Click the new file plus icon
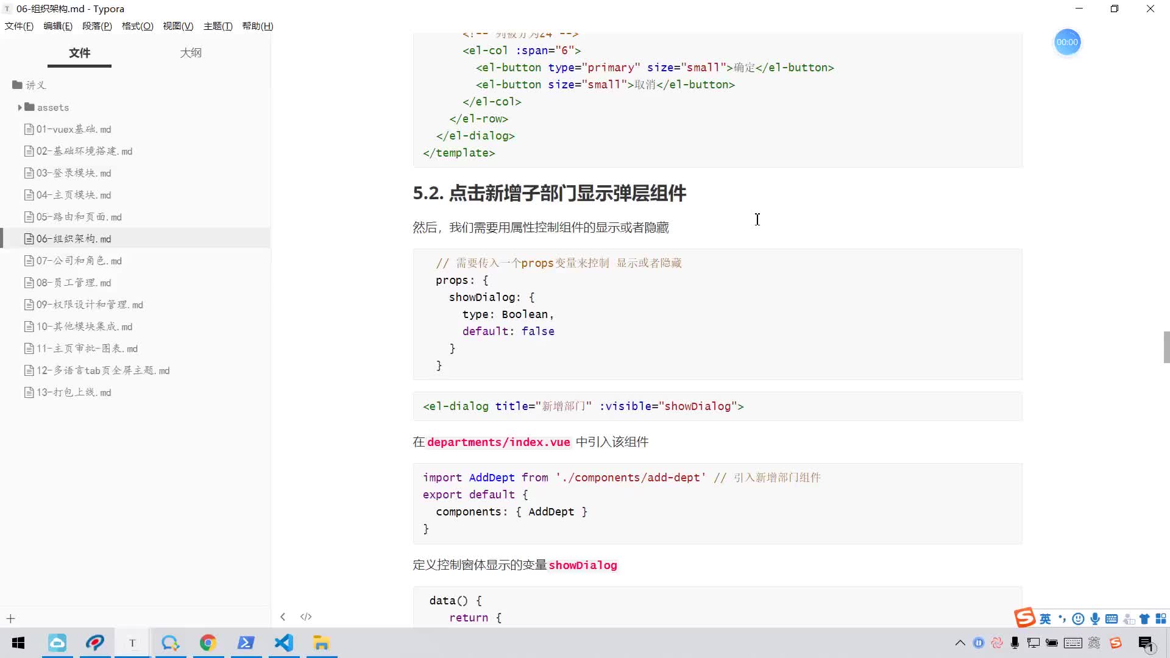The image size is (1170, 658). coord(10,618)
